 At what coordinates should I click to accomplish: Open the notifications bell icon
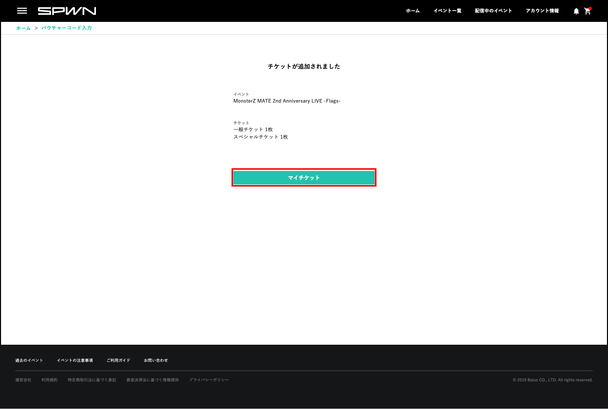pos(576,11)
